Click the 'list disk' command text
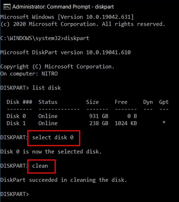The image size is (179, 202). click(x=46, y=88)
